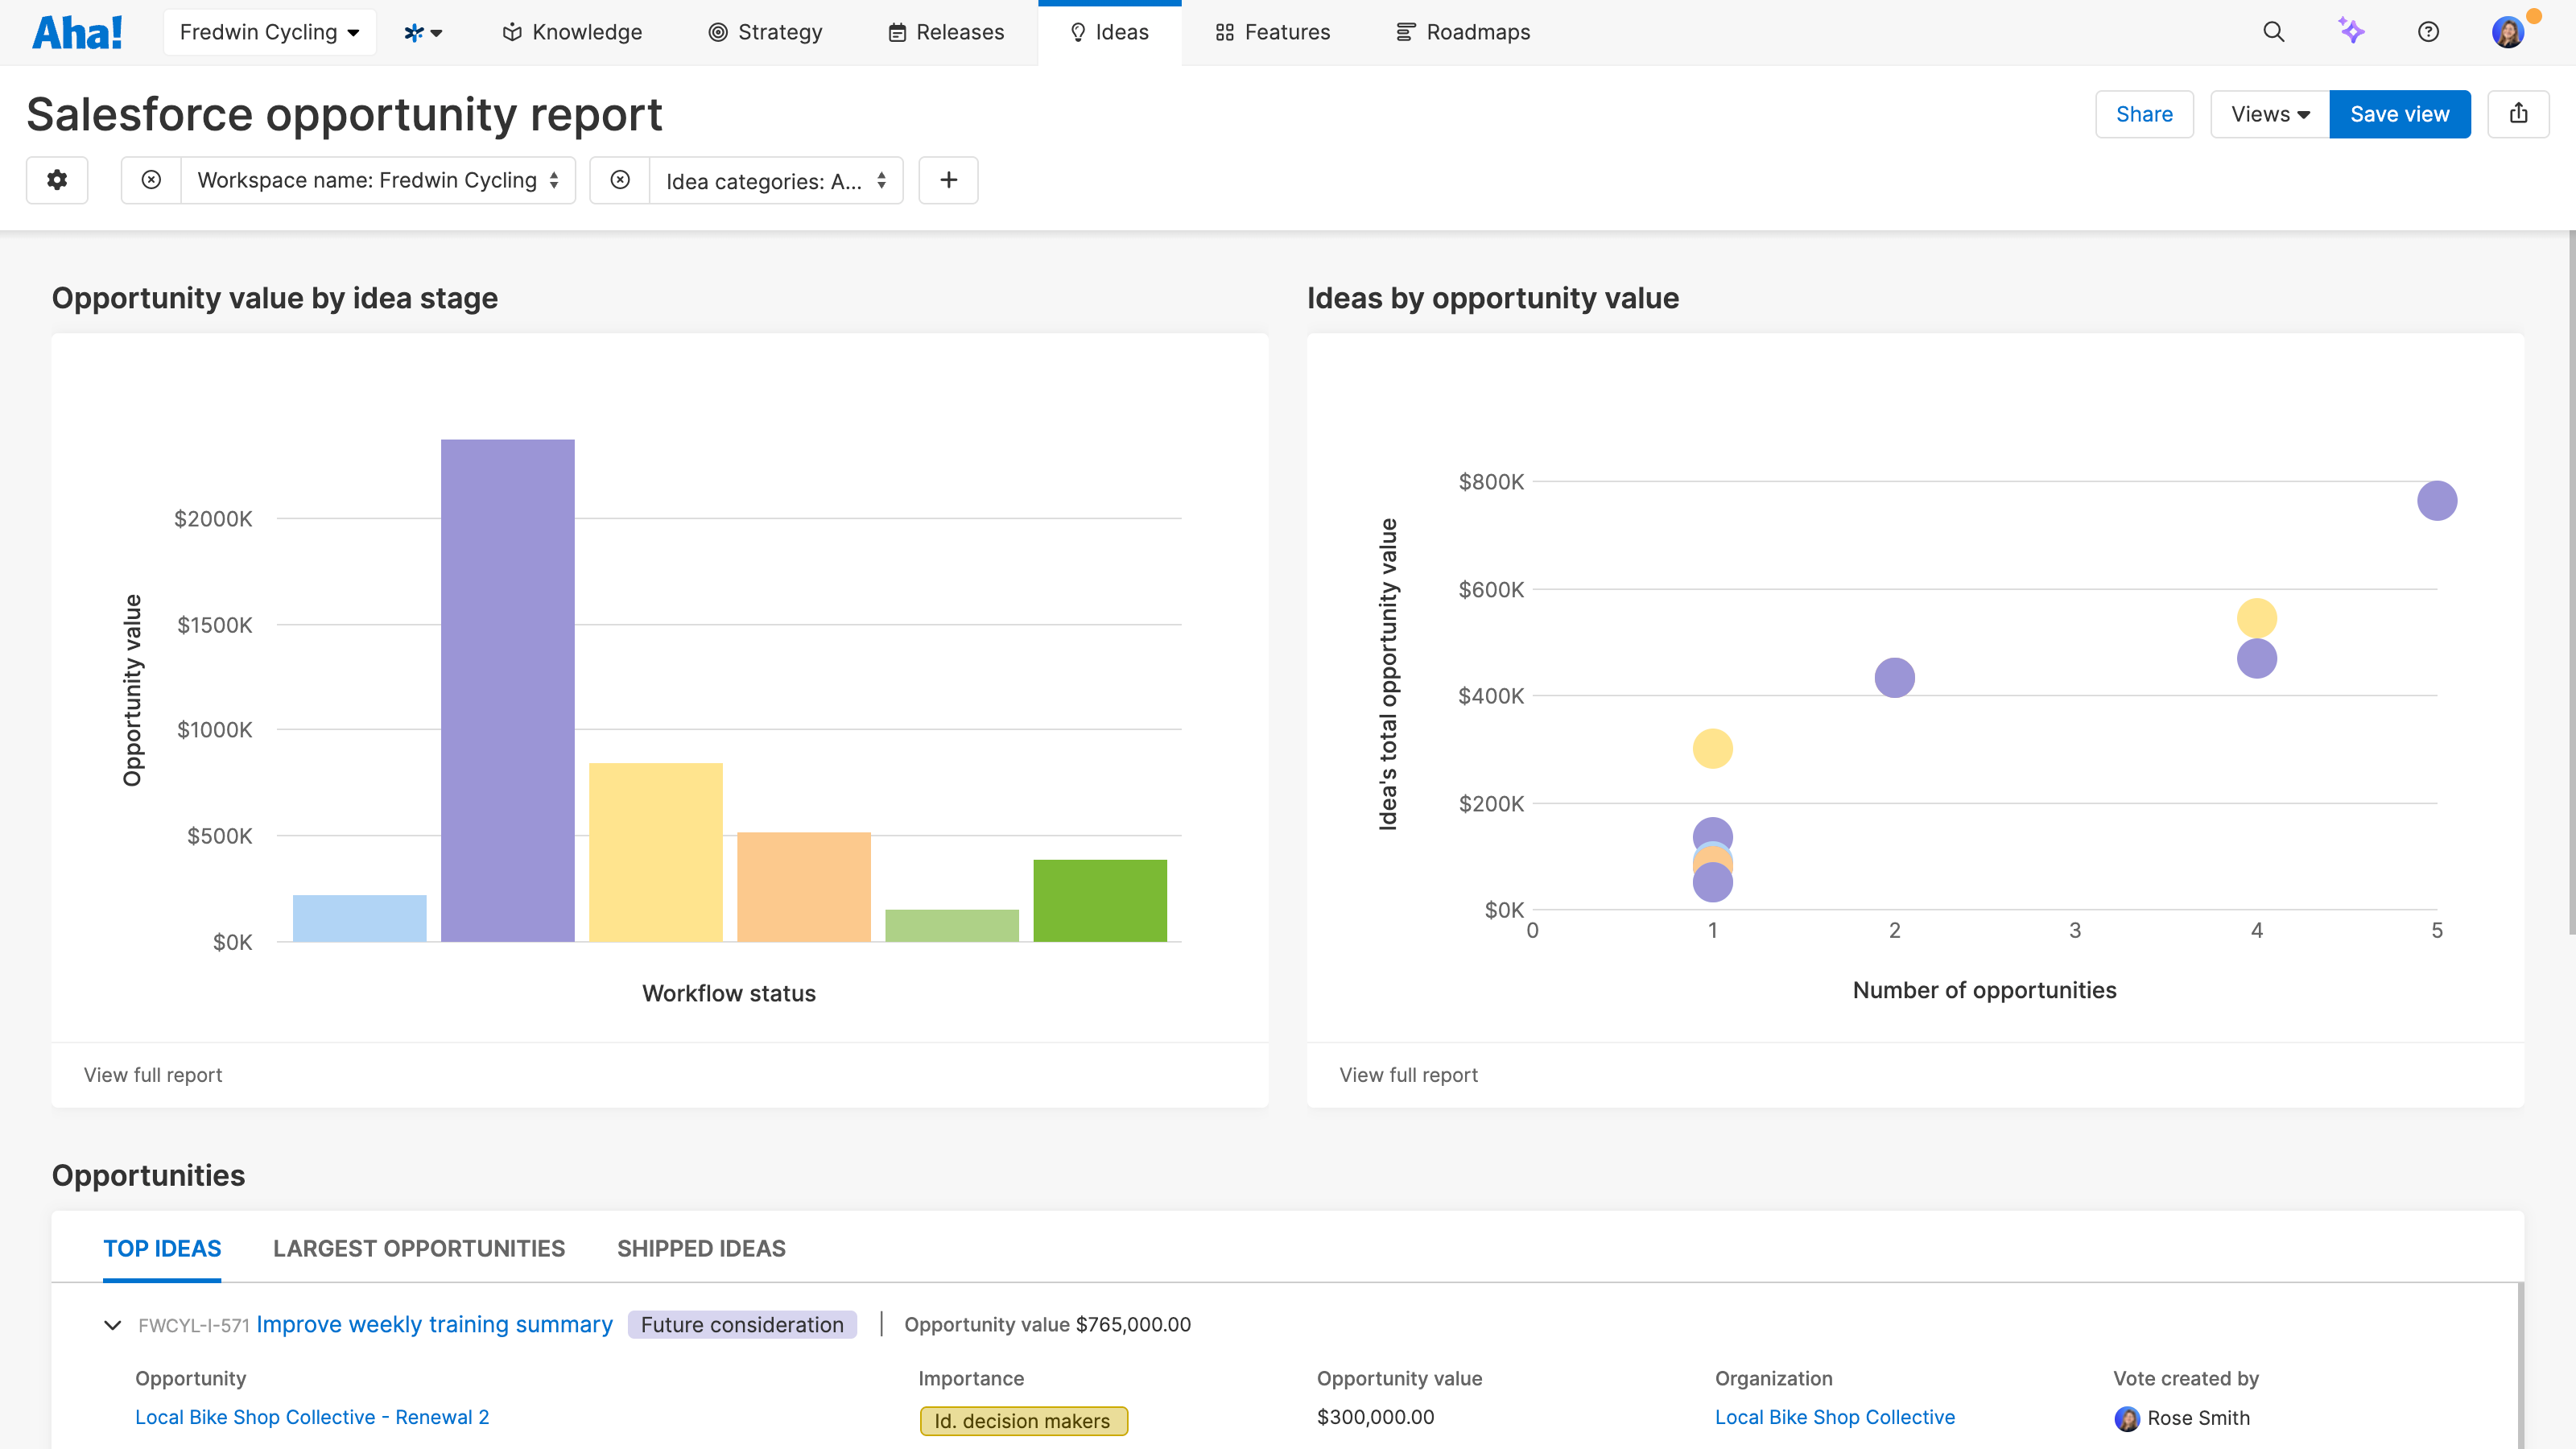This screenshot has height=1449, width=2576.
Task: Open Workspace name filter dropdown
Action: (378, 180)
